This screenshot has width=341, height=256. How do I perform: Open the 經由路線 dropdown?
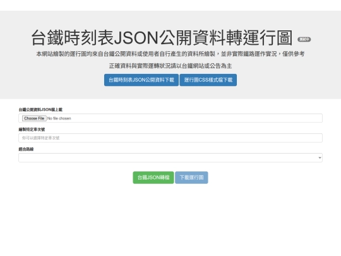click(x=170, y=157)
